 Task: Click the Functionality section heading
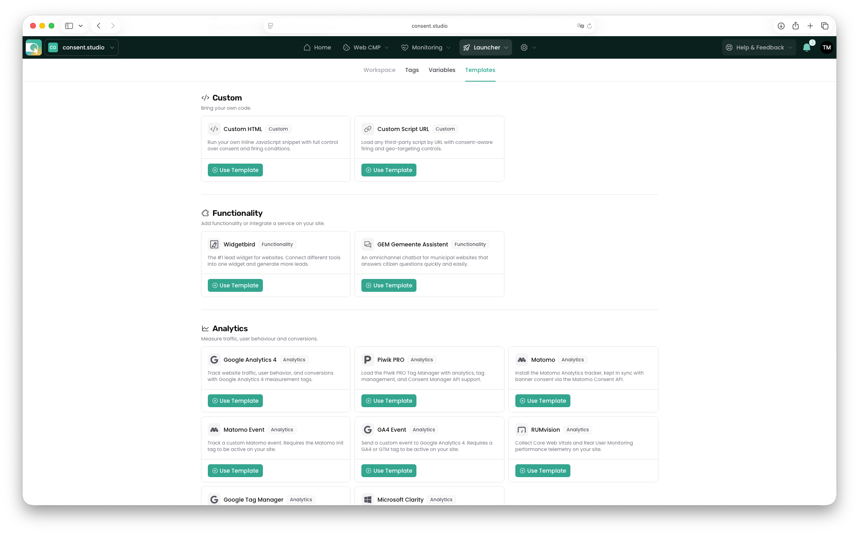237,213
